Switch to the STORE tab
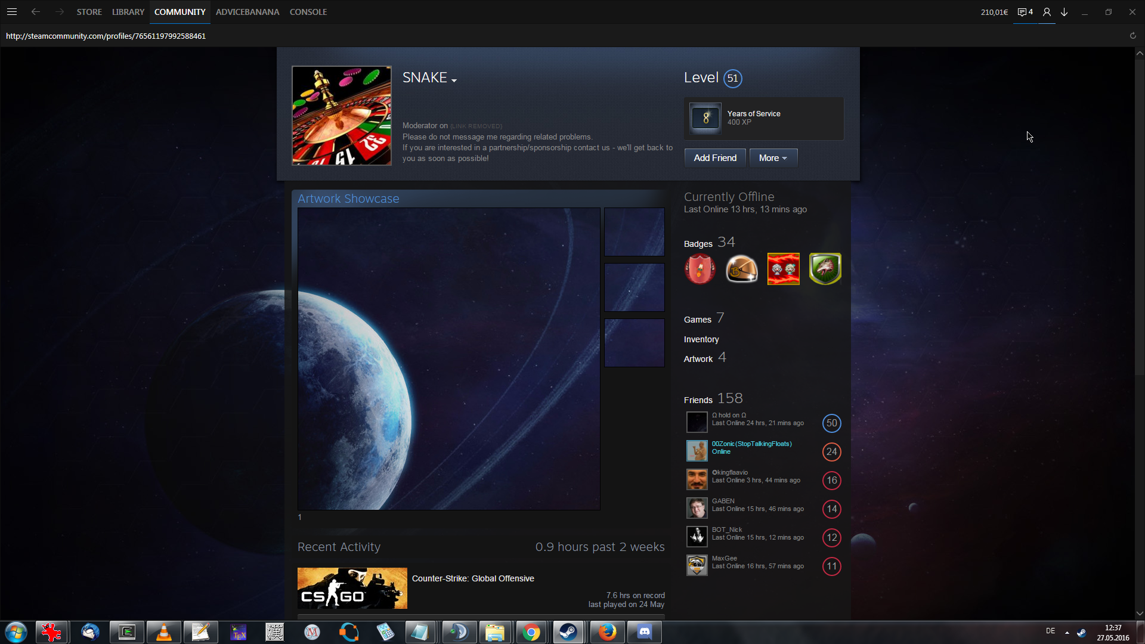Viewport: 1145px width, 644px height. pos(89,12)
